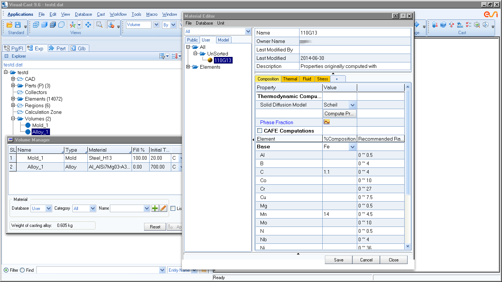Screen dimensions: 502x282
Task: Switch to the Model database tab
Action: pos(223,40)
